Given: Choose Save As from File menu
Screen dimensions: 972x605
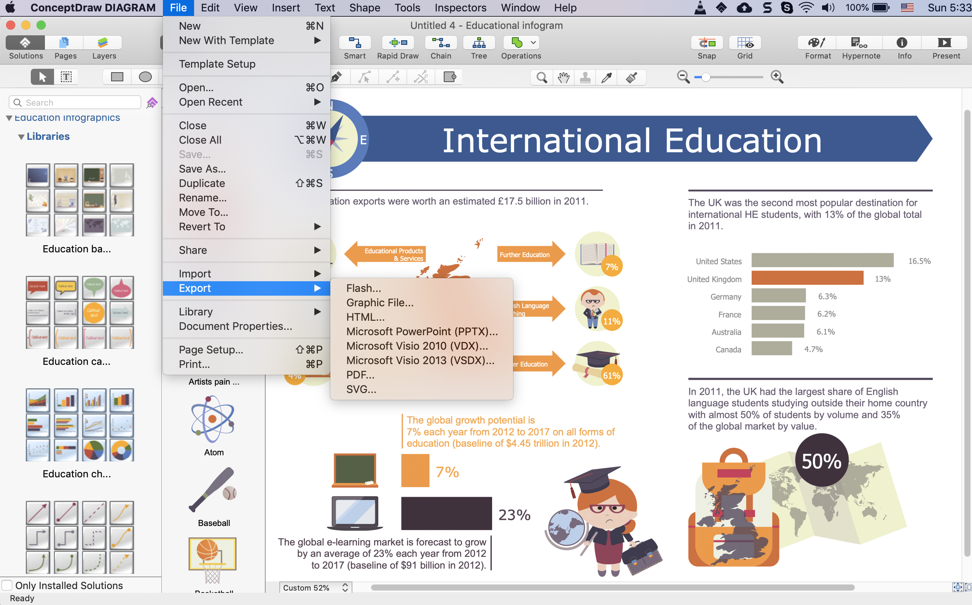Looking at the screenshot, I should [246, 169].
